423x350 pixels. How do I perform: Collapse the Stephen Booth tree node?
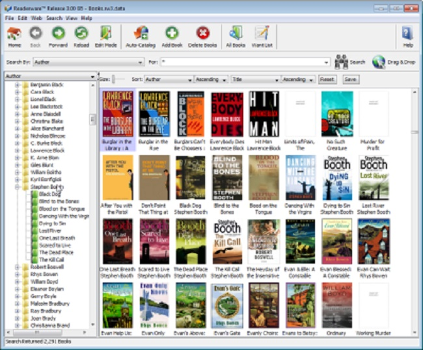click(x=18, y=187)
